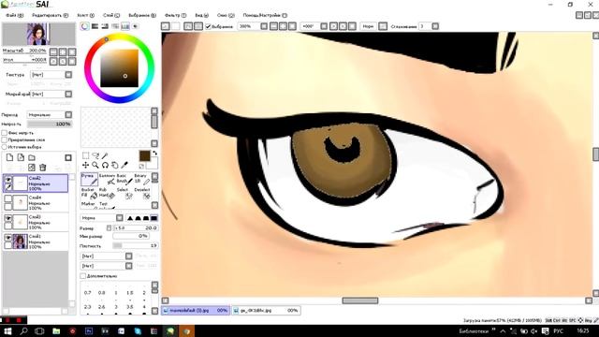Select the move tool

point(85,165)
